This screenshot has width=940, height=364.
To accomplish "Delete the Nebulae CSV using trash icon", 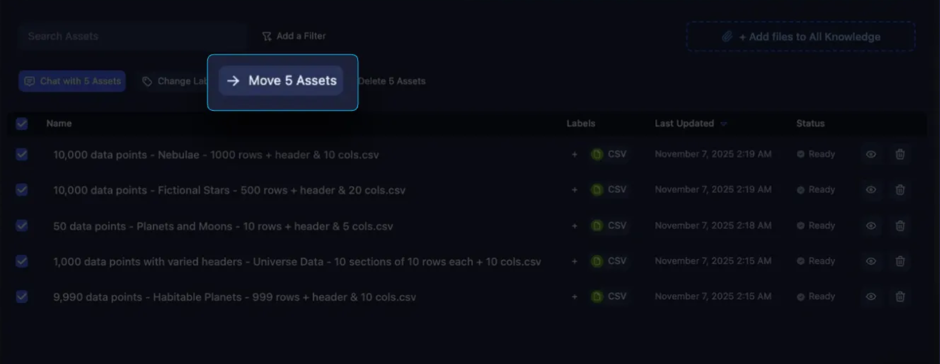I will pos(900,154).
